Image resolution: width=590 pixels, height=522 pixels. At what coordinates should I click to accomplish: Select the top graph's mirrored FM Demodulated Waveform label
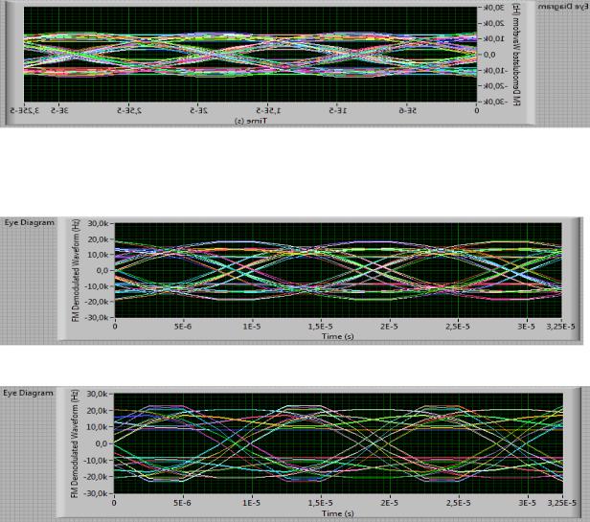tap(516, 55)
